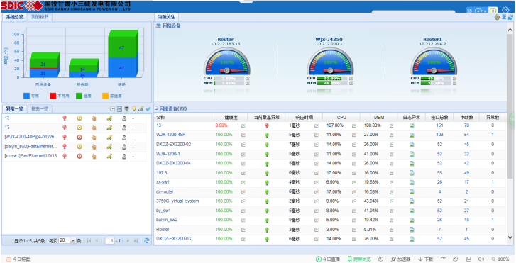This screenshot has height=263, width=516.
Task: Click the red legend swatch in the chart
Action: coord(53,96)
